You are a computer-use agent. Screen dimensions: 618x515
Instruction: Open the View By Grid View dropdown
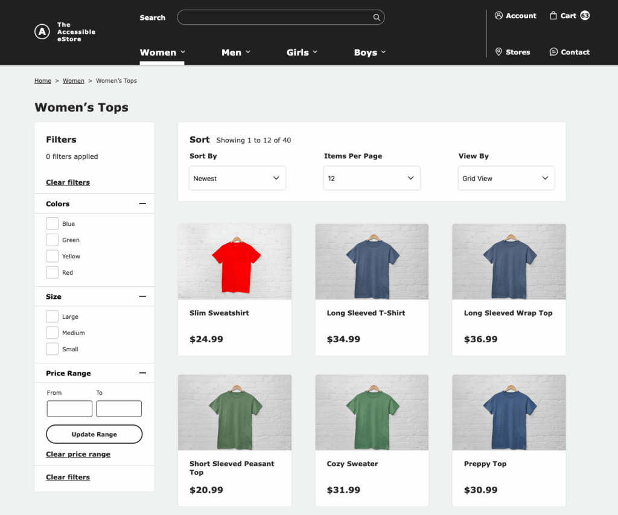point(506,179)
